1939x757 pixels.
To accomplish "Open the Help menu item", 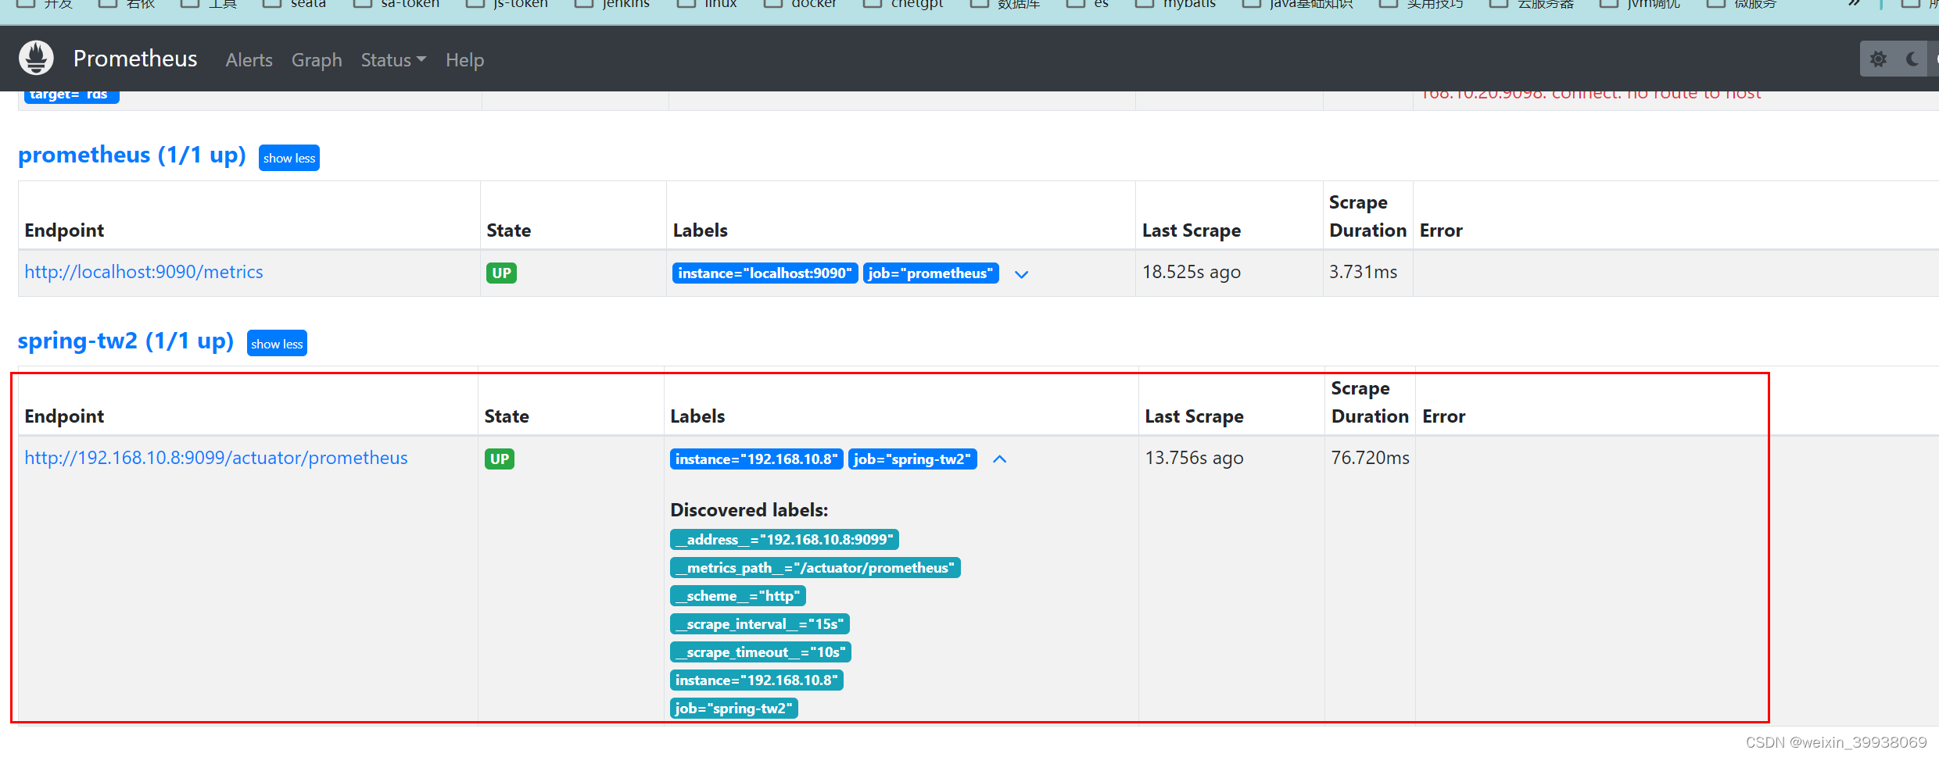I will (x=464, y=60).
